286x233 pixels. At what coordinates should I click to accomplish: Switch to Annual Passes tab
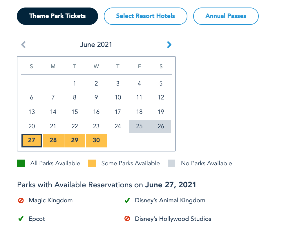[226, 16]
